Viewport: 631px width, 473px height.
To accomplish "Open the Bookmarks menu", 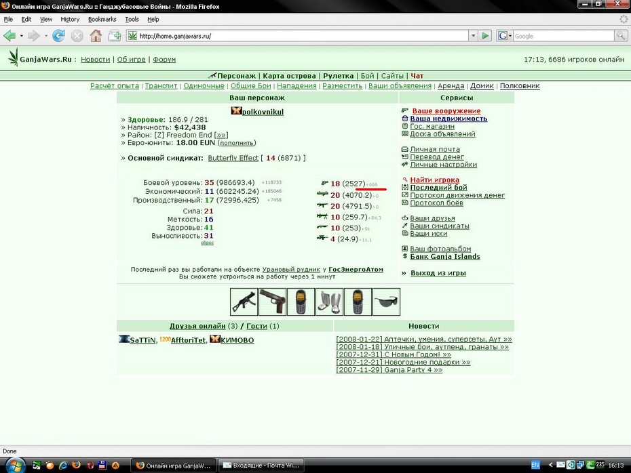I will [102, 19].
